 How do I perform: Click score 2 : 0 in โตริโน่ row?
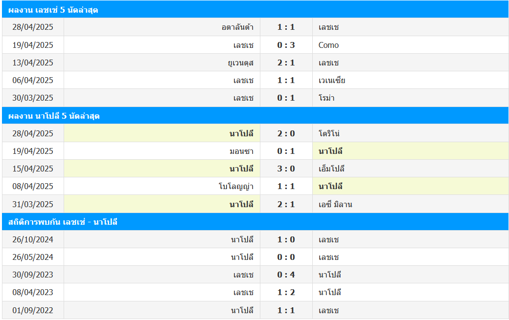[286, 133]
